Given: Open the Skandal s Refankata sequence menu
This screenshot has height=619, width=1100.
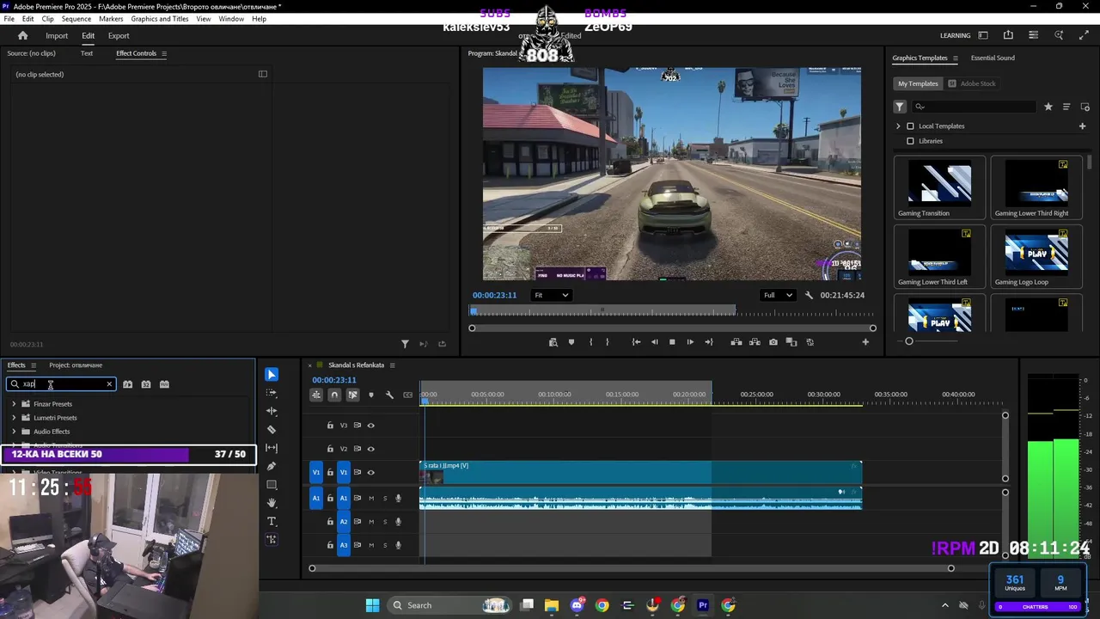Looking at the screenshot, I should pyautogui.click(x=393, y=365).
